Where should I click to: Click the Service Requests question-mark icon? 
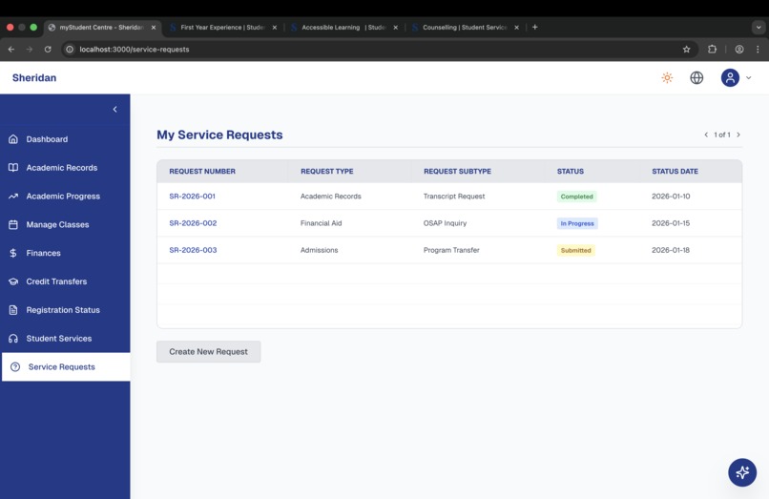pos(15,367)
